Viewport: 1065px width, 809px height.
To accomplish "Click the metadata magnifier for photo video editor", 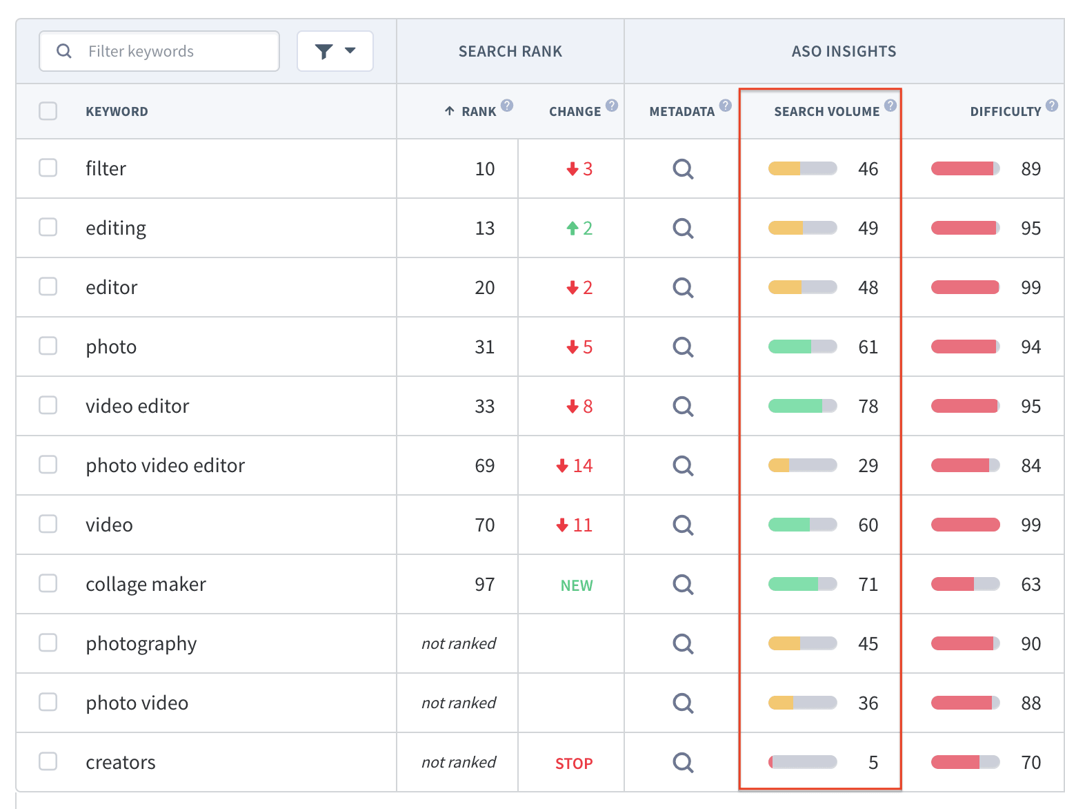I will 683,465.
